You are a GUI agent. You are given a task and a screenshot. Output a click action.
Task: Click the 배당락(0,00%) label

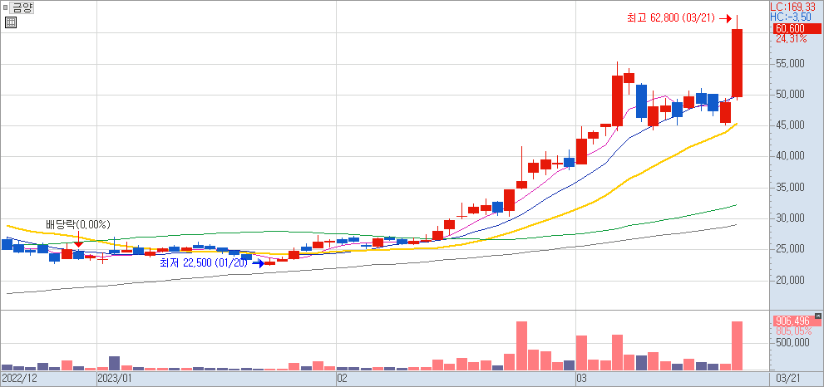(x=78, y=225)
